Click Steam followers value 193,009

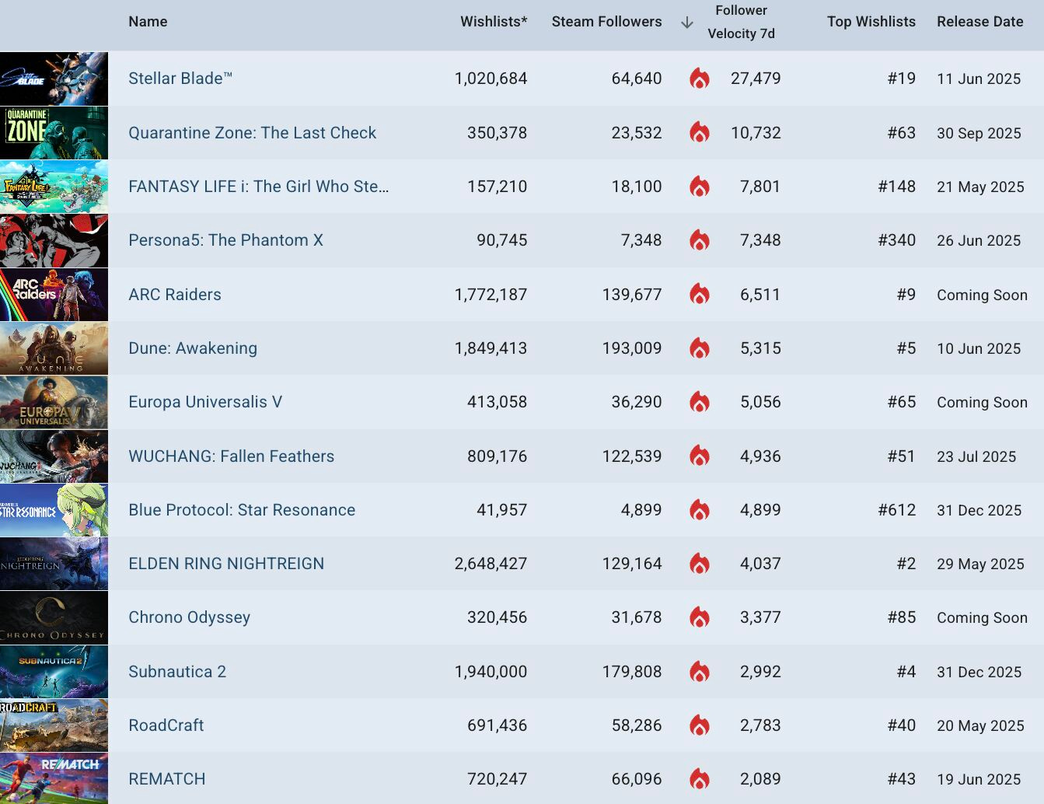(632, 348)
